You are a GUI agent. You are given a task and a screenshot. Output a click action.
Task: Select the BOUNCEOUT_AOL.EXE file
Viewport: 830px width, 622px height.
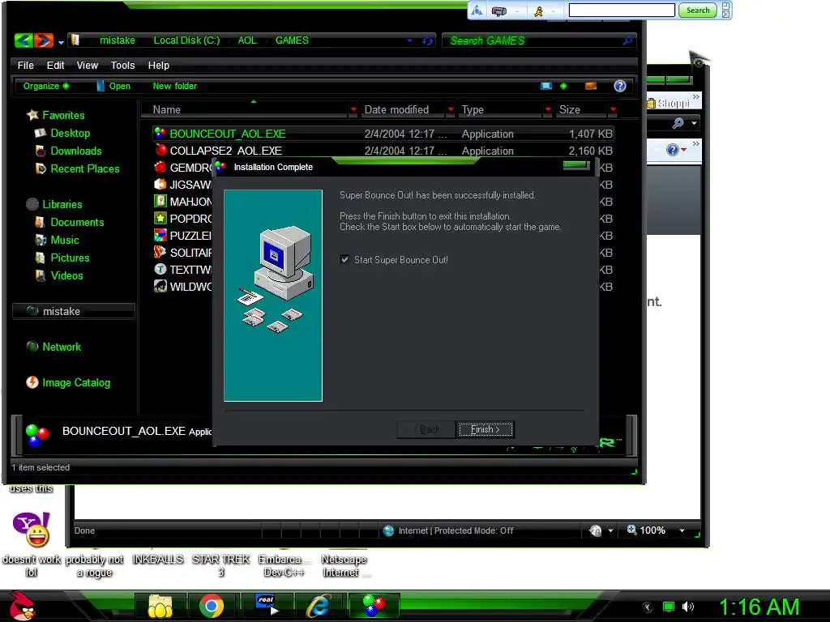[x=383, y=134]
